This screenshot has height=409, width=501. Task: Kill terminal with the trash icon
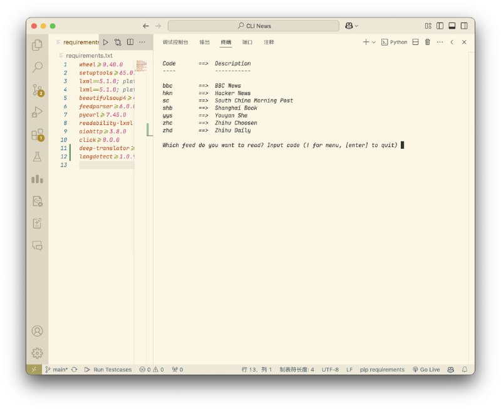pos(428,43)
